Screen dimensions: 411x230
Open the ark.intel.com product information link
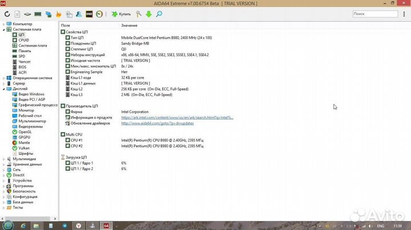(x=177, y=118)
